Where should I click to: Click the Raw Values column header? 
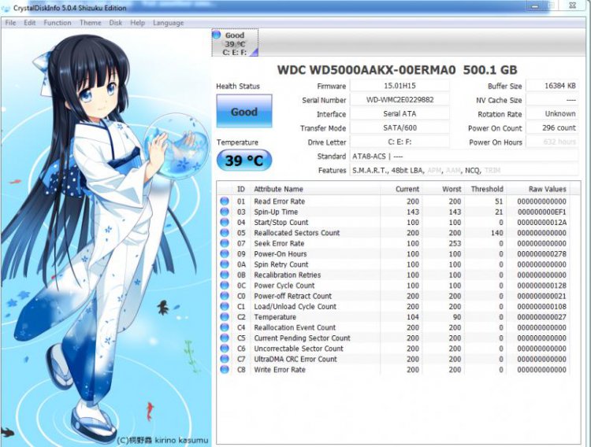tap(547, 189)
